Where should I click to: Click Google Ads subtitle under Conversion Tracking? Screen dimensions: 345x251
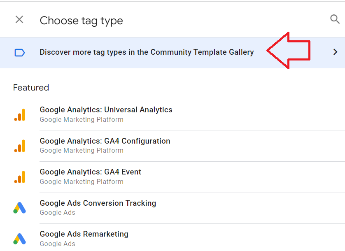(57, 212)
